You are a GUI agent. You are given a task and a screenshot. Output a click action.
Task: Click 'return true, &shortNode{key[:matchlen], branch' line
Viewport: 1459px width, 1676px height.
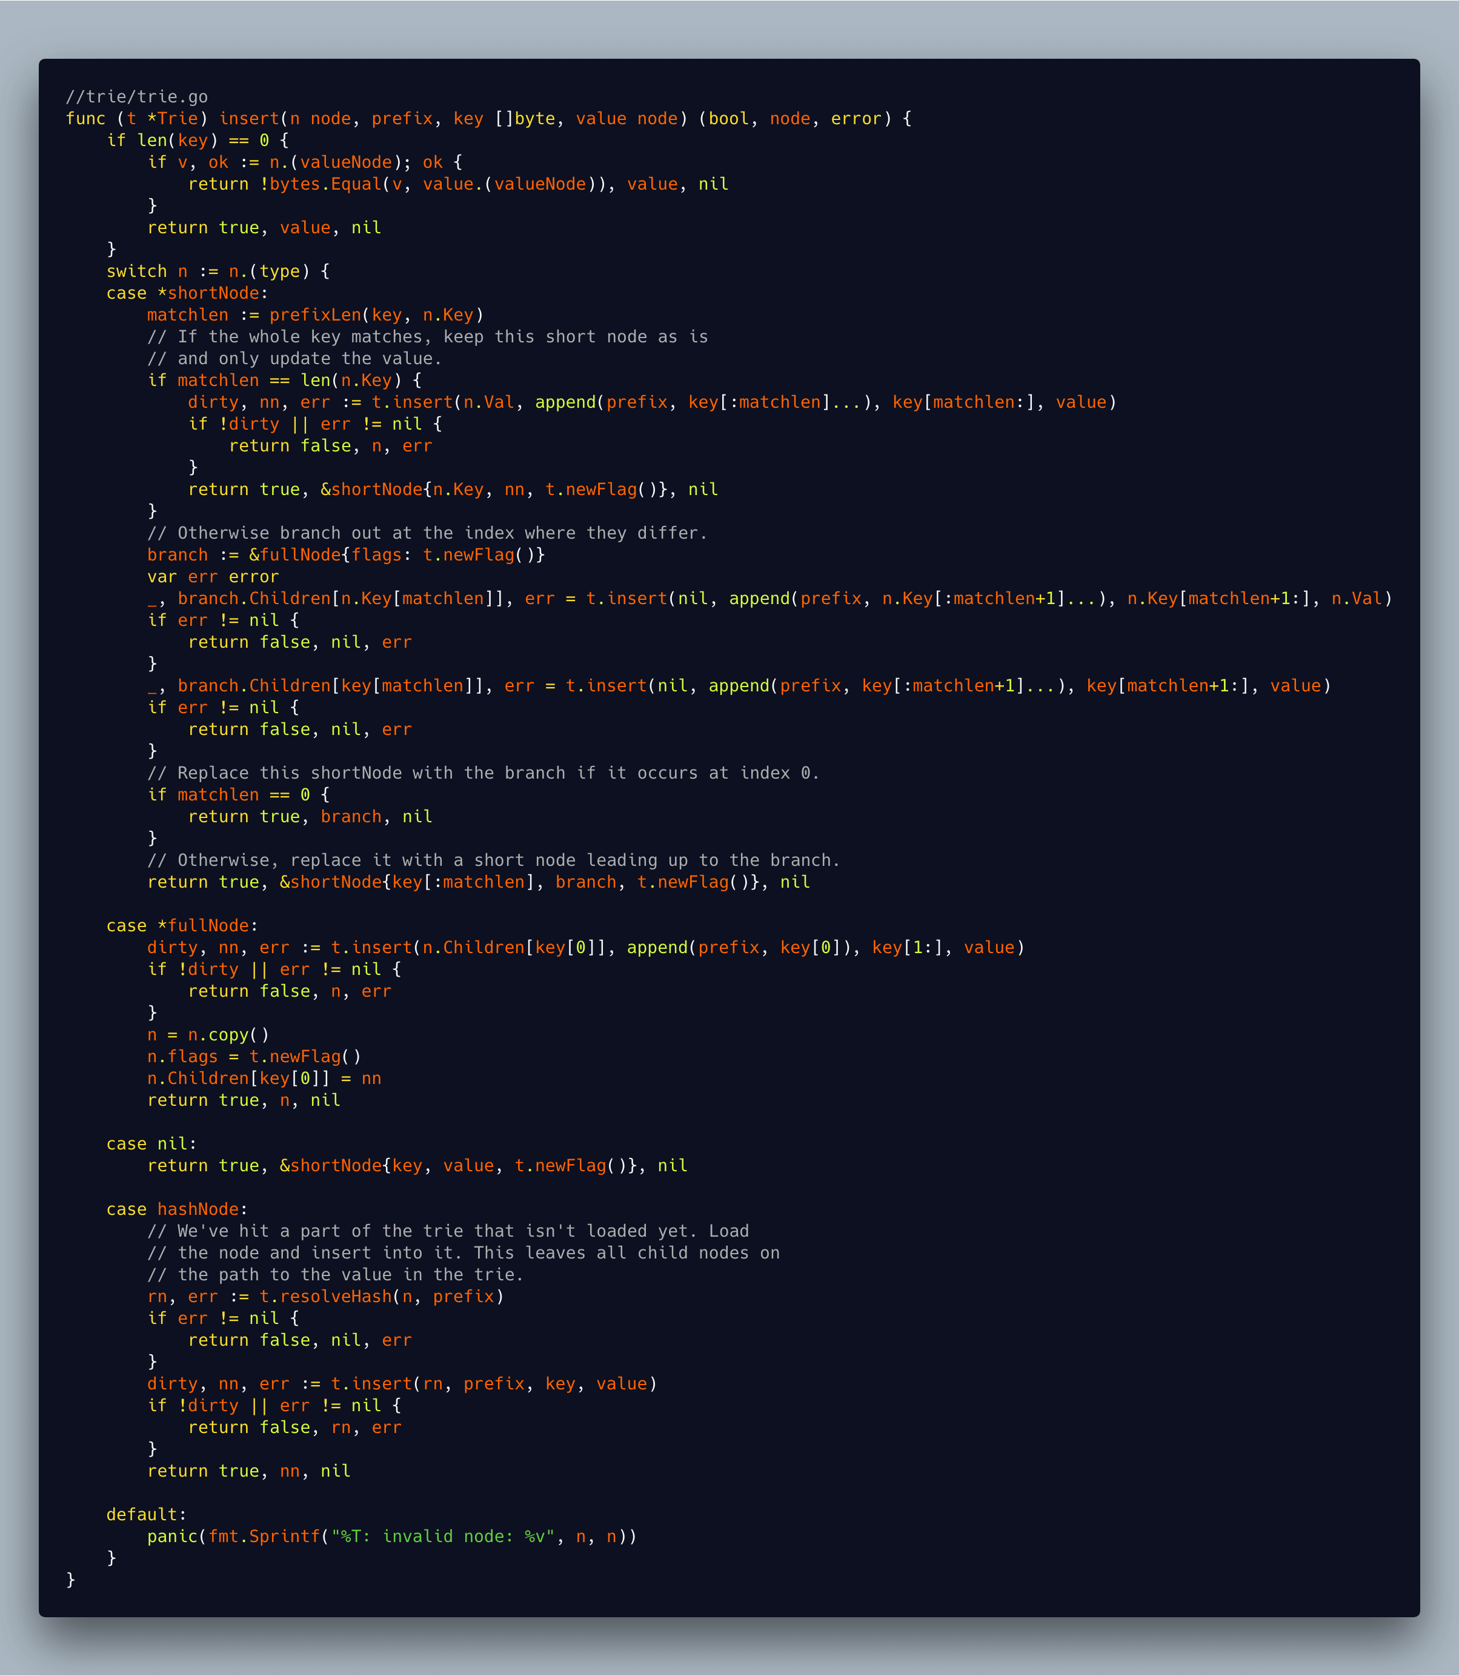tap(479, 883)
